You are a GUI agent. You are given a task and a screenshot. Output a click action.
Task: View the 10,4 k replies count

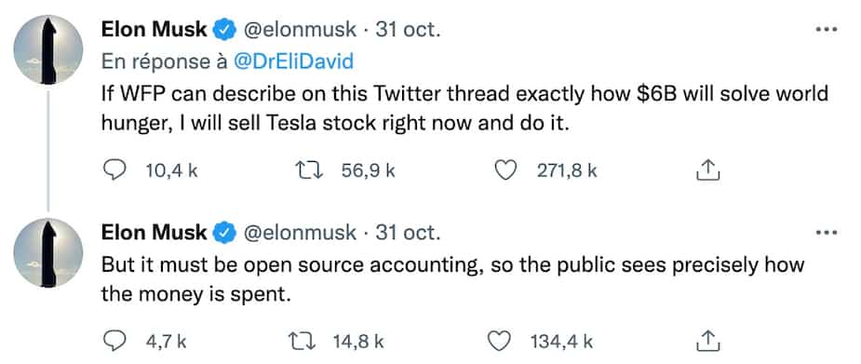(171, 170)
